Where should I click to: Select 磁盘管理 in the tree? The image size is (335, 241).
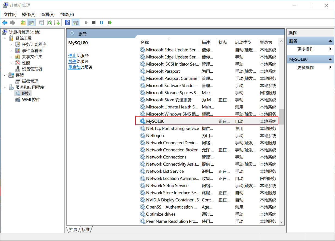[30, 81]
